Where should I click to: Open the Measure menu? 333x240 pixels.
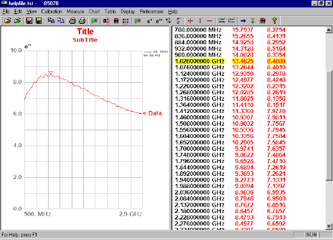76,12
